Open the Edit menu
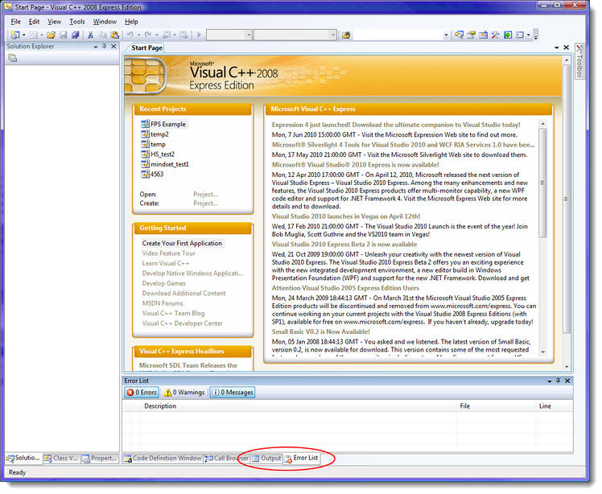 tap(34, 22)
